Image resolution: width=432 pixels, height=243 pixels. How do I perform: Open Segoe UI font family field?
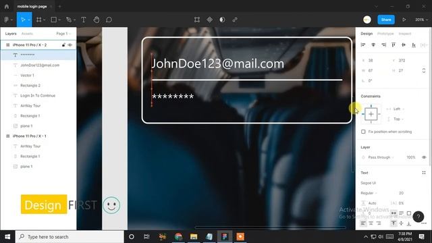[x=369, y=183]
